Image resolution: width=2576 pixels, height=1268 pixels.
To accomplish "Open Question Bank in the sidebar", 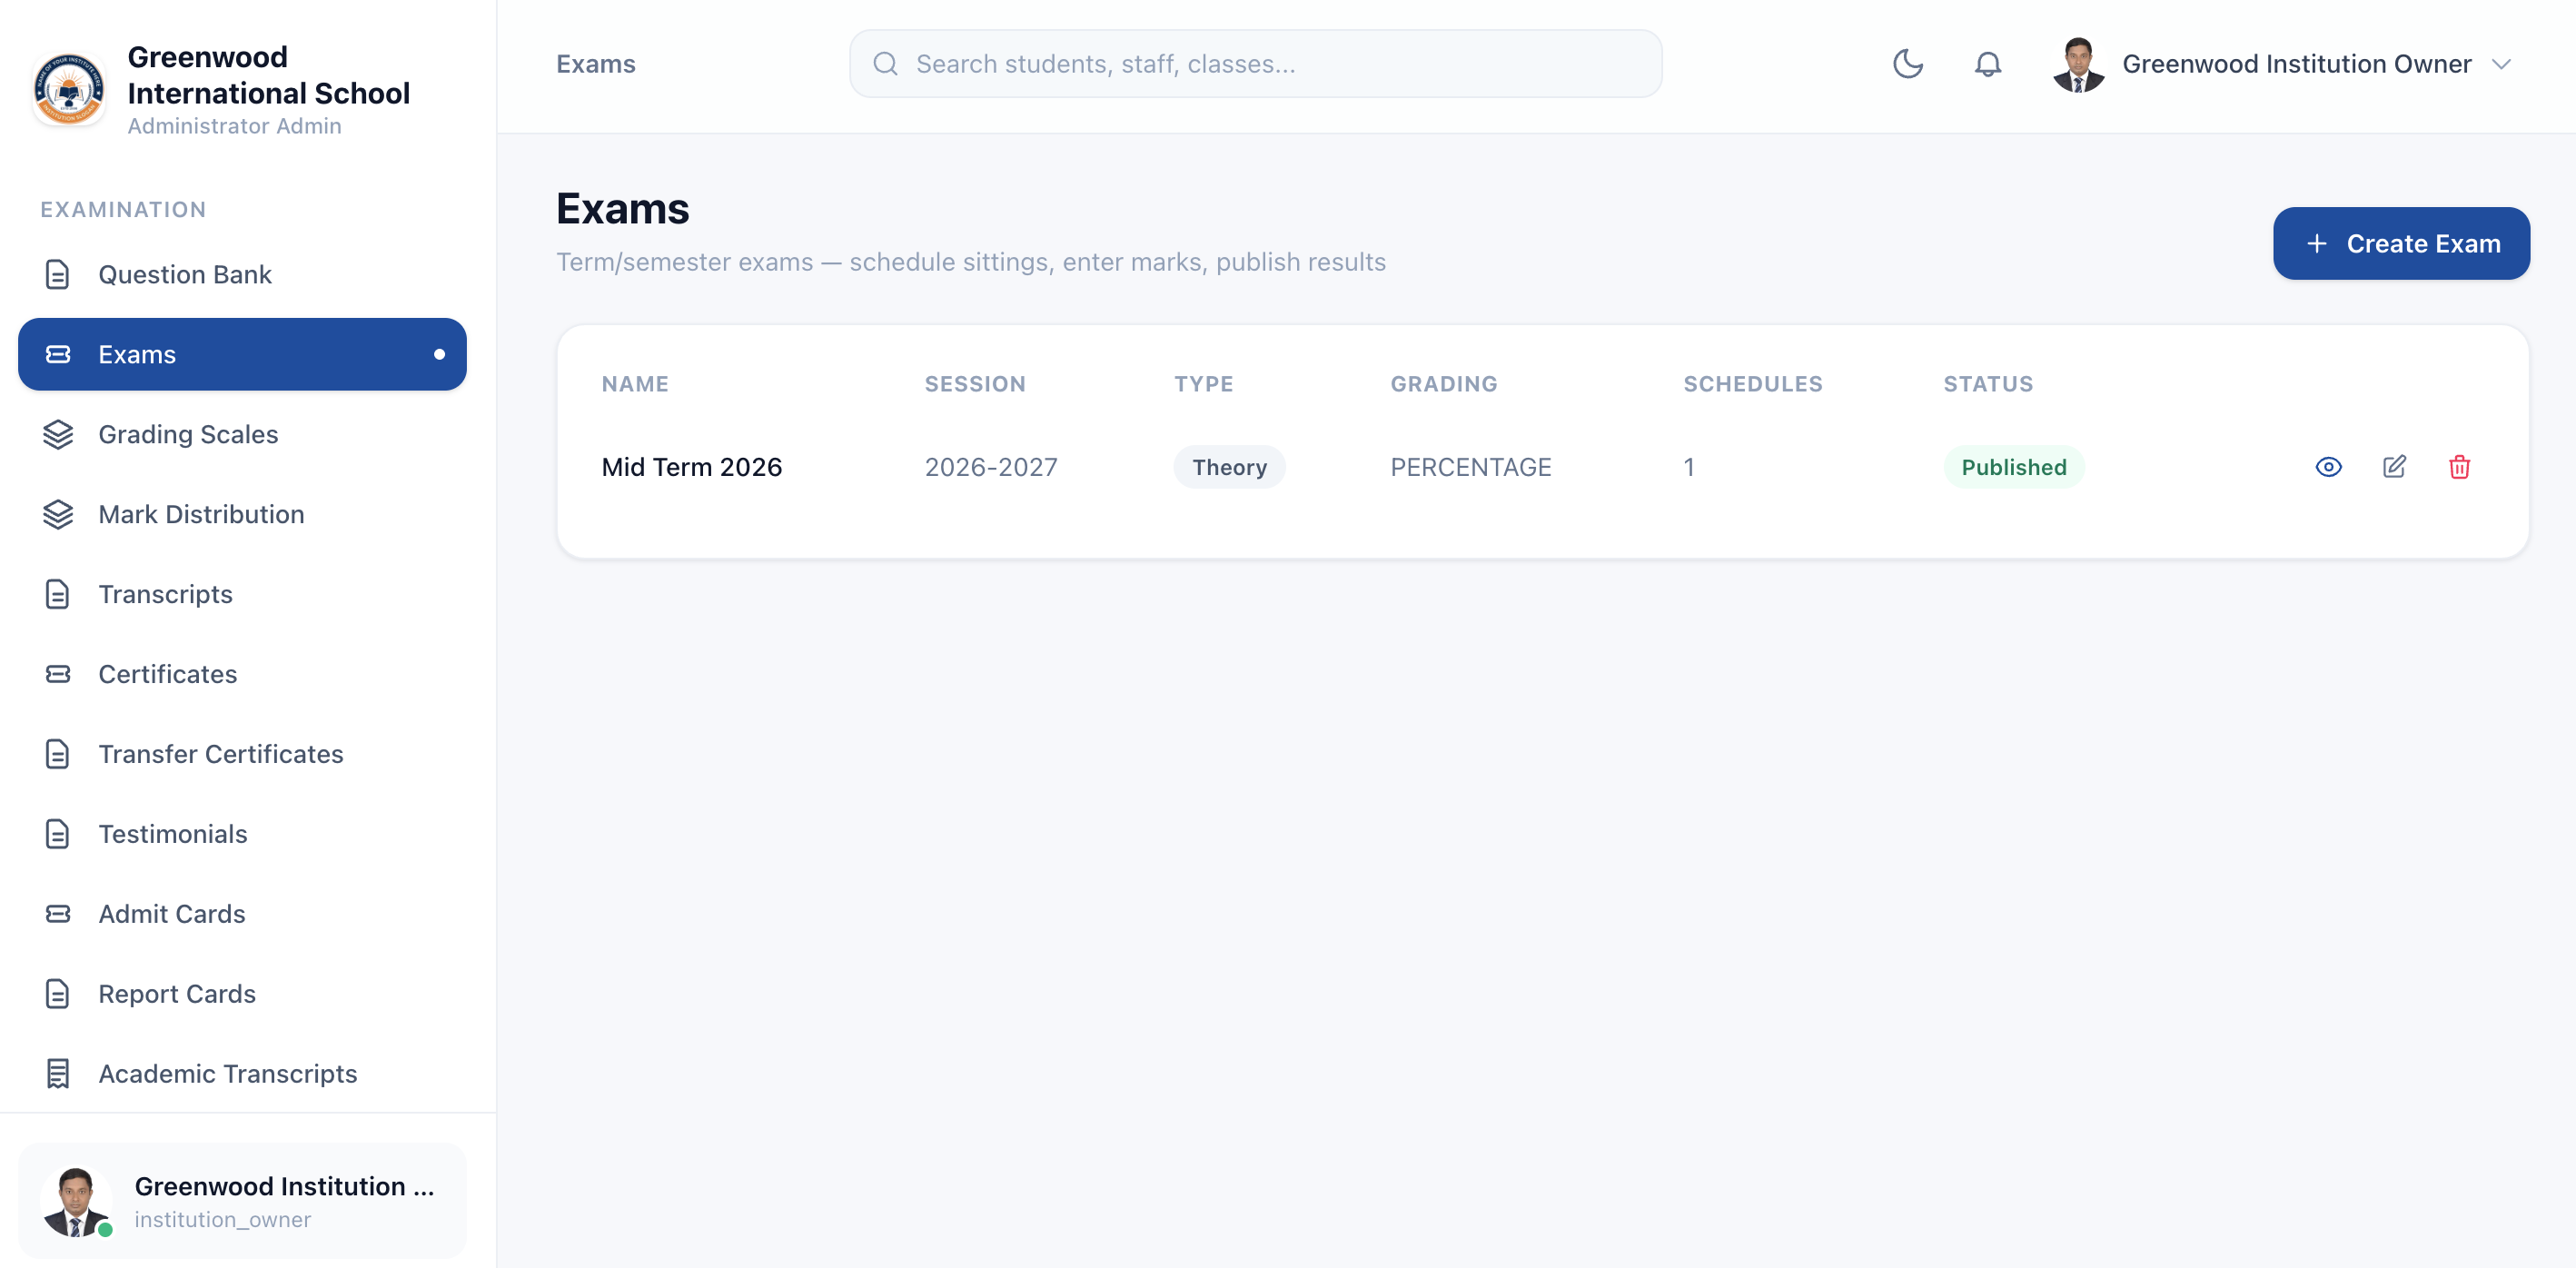I will (242, 274).
